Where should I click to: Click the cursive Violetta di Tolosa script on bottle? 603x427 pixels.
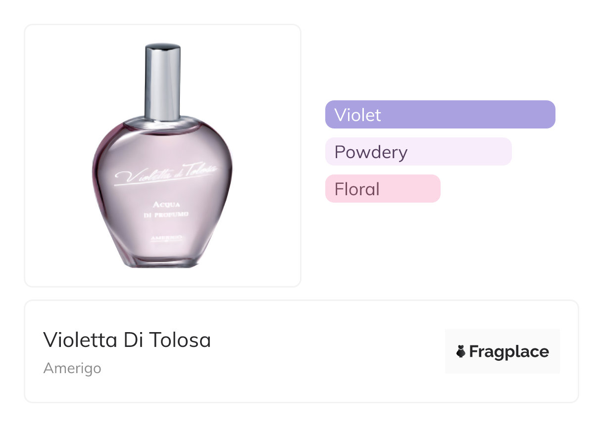pos(166,174)
